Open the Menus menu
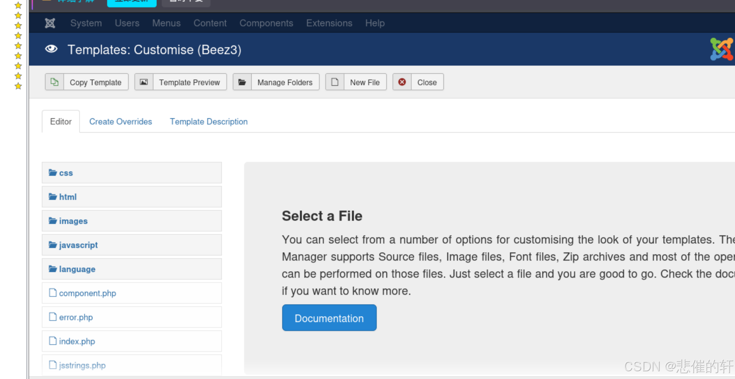This screenshot has height=379, width=735. pos(166,23)
